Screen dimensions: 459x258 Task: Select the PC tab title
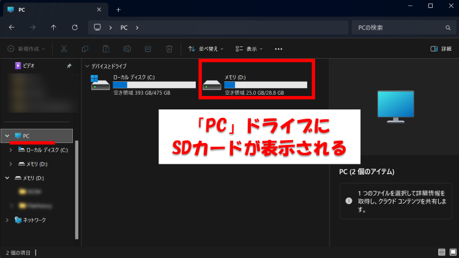pos(21,10)
